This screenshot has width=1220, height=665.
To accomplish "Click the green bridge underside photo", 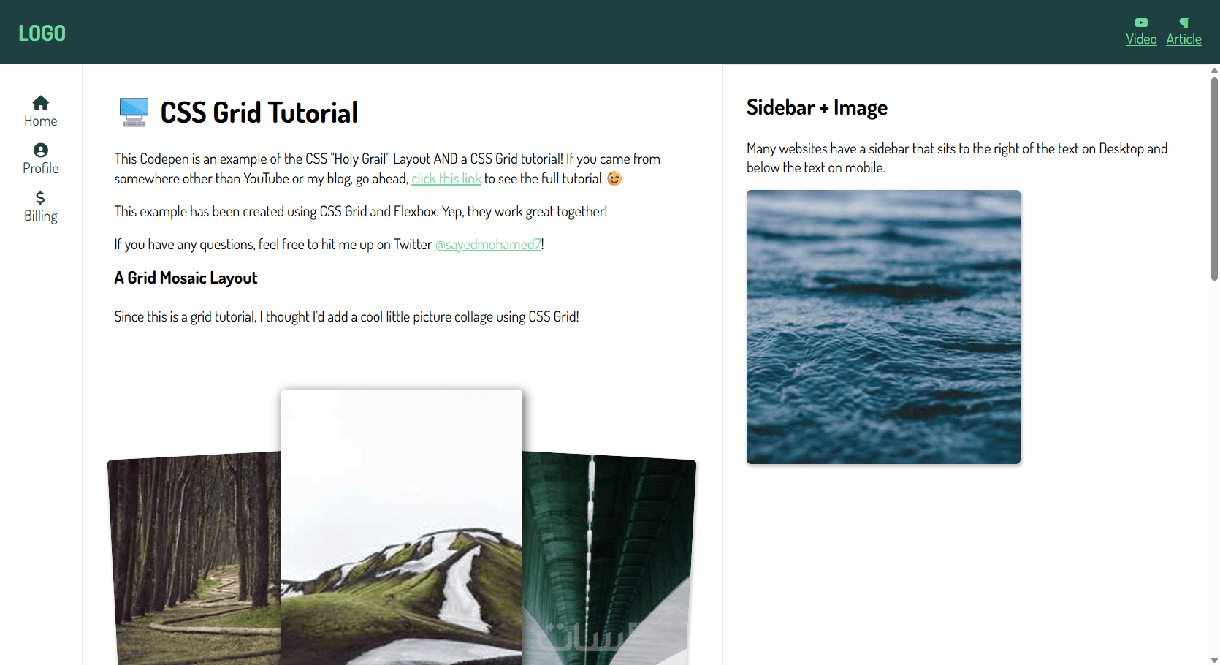I will tap(608, 559).
